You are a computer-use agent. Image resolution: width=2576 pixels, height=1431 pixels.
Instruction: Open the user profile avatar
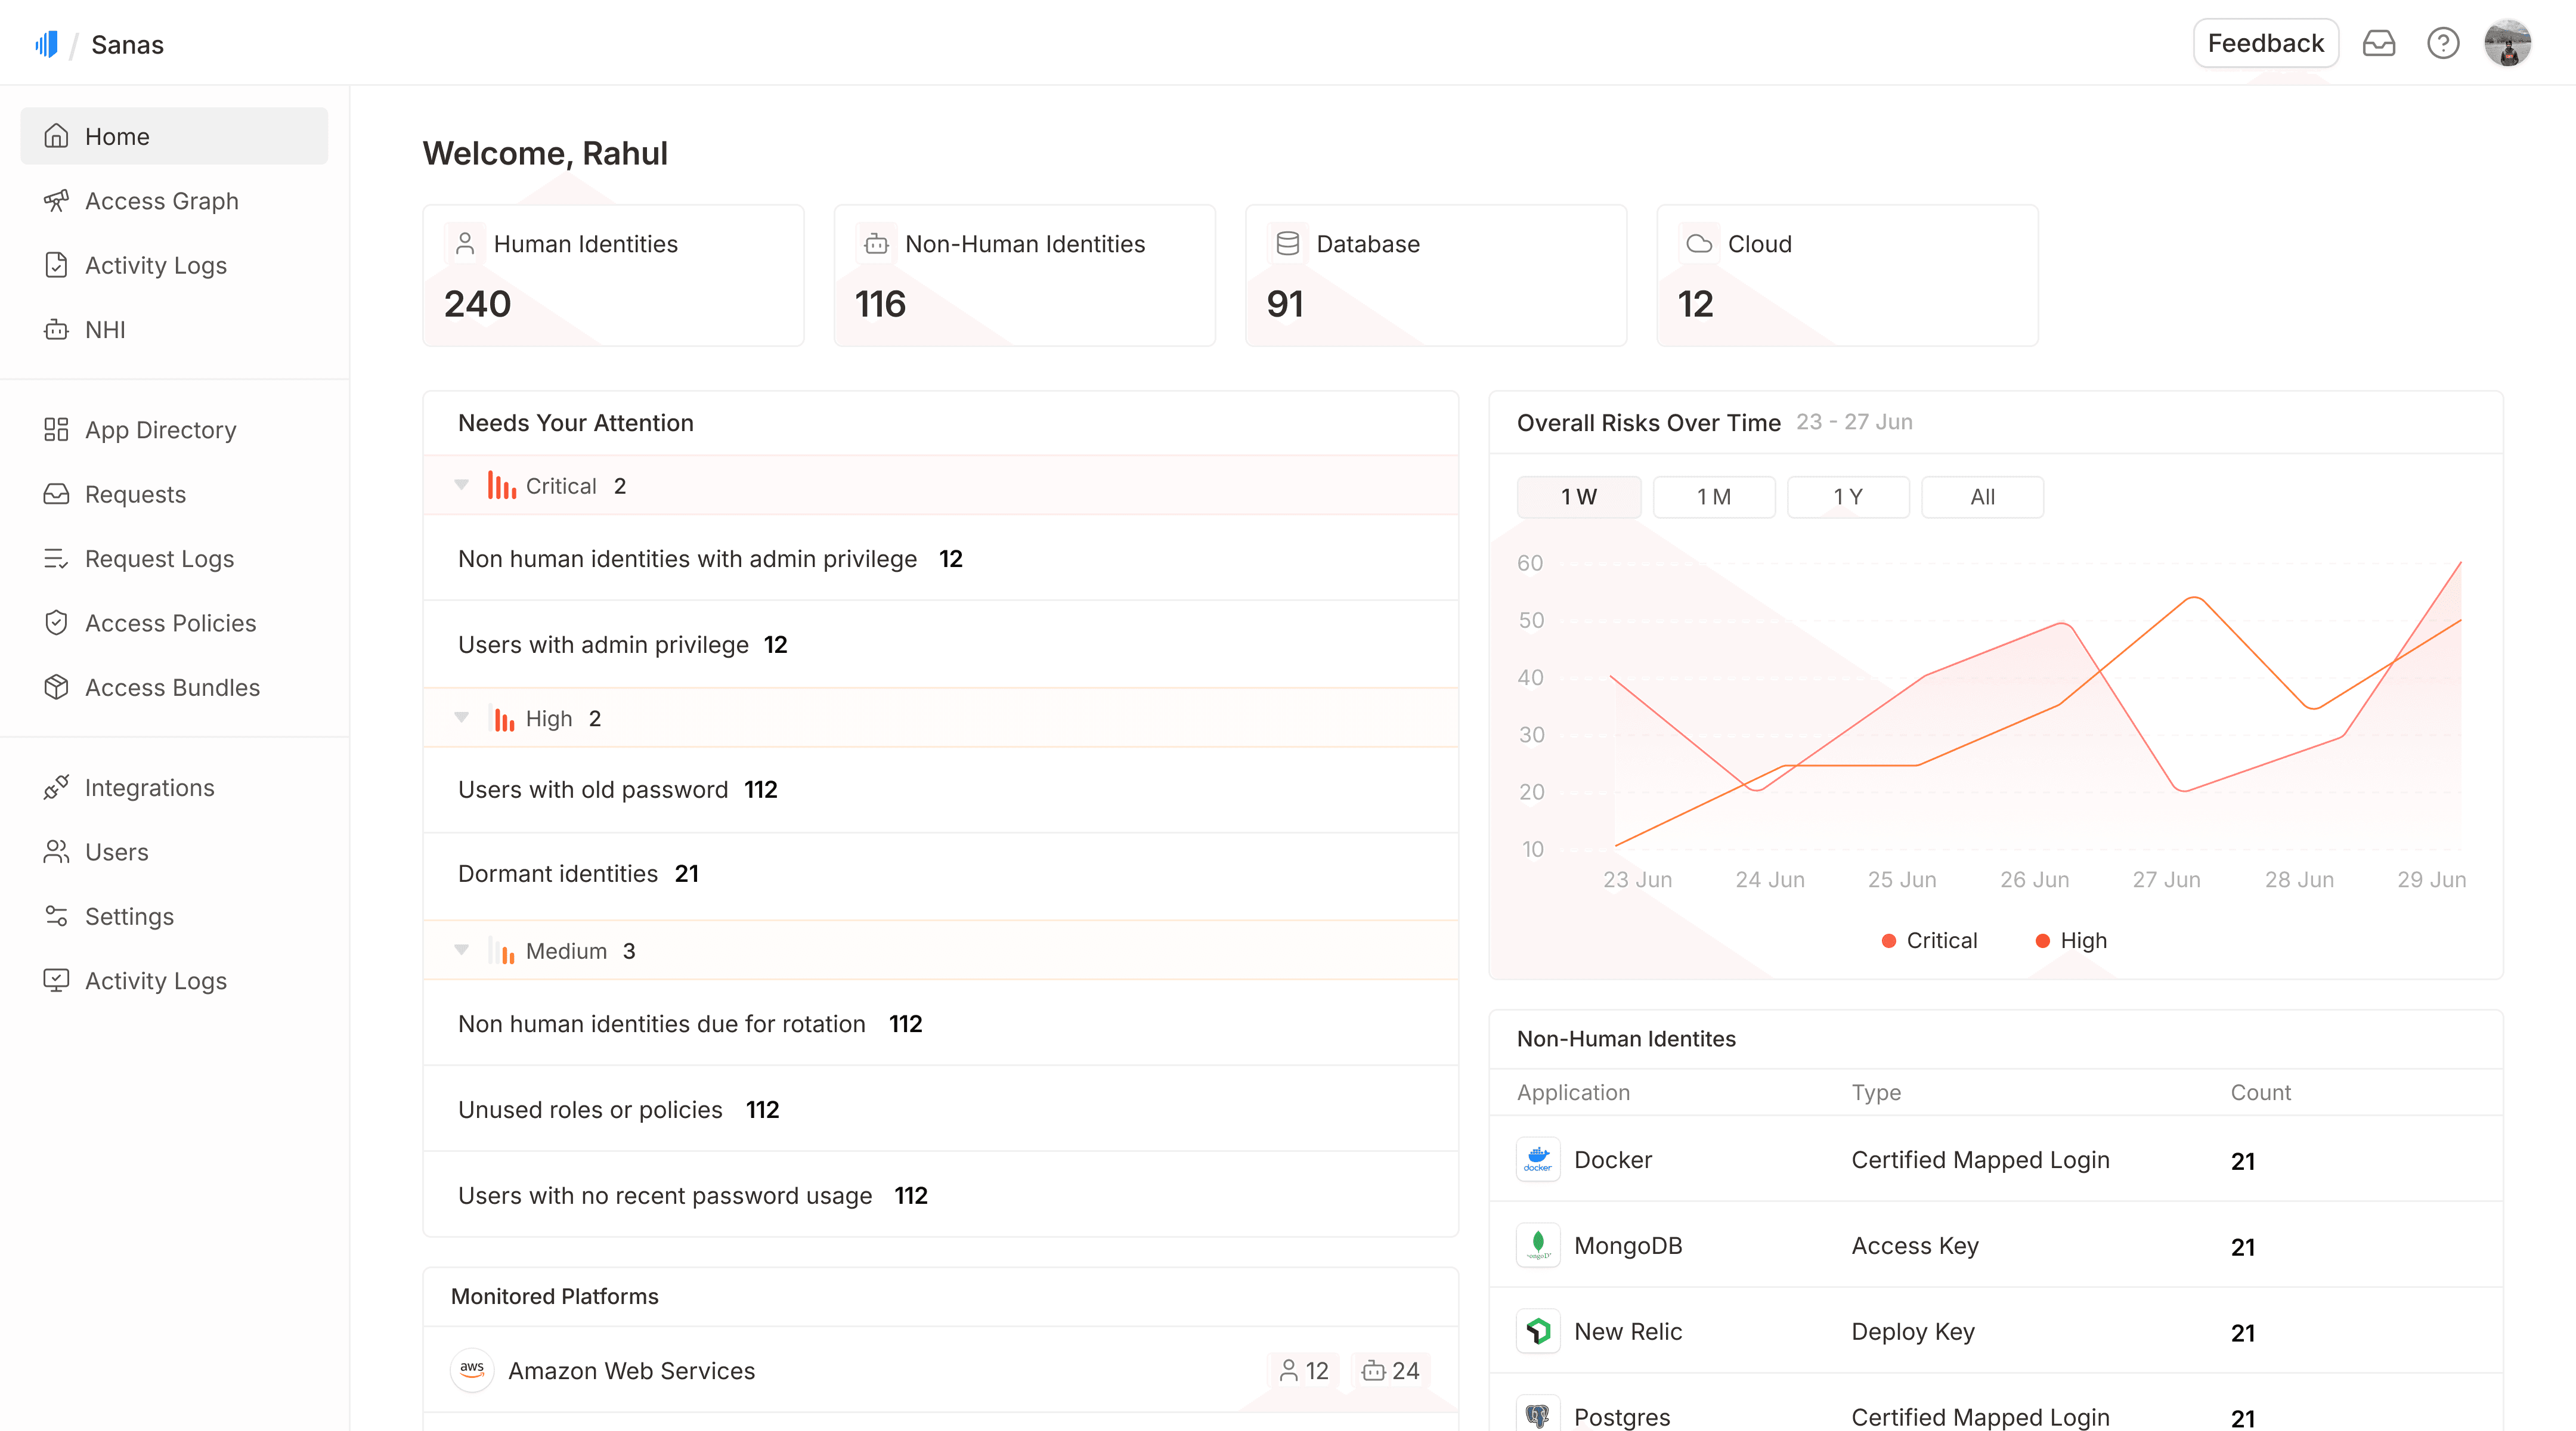point(2507,44)
